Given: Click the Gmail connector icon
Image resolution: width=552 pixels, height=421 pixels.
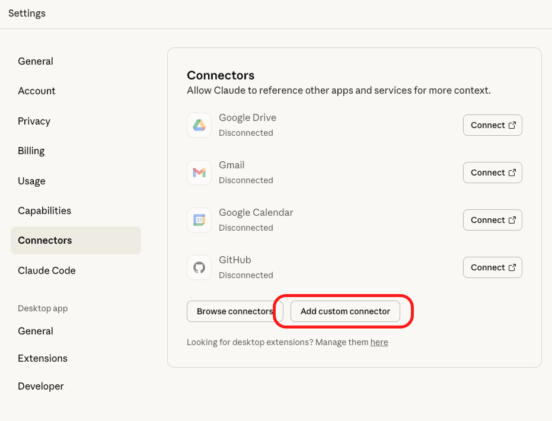Looking at the screenshot, I should pos(199,173).
